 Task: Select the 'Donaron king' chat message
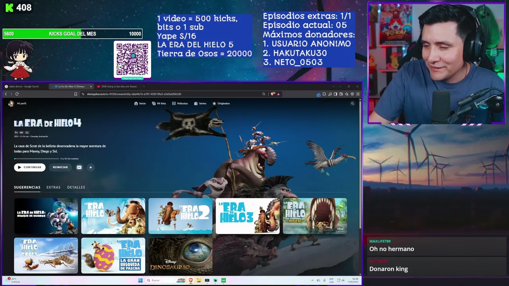click(x=389, y=269)
